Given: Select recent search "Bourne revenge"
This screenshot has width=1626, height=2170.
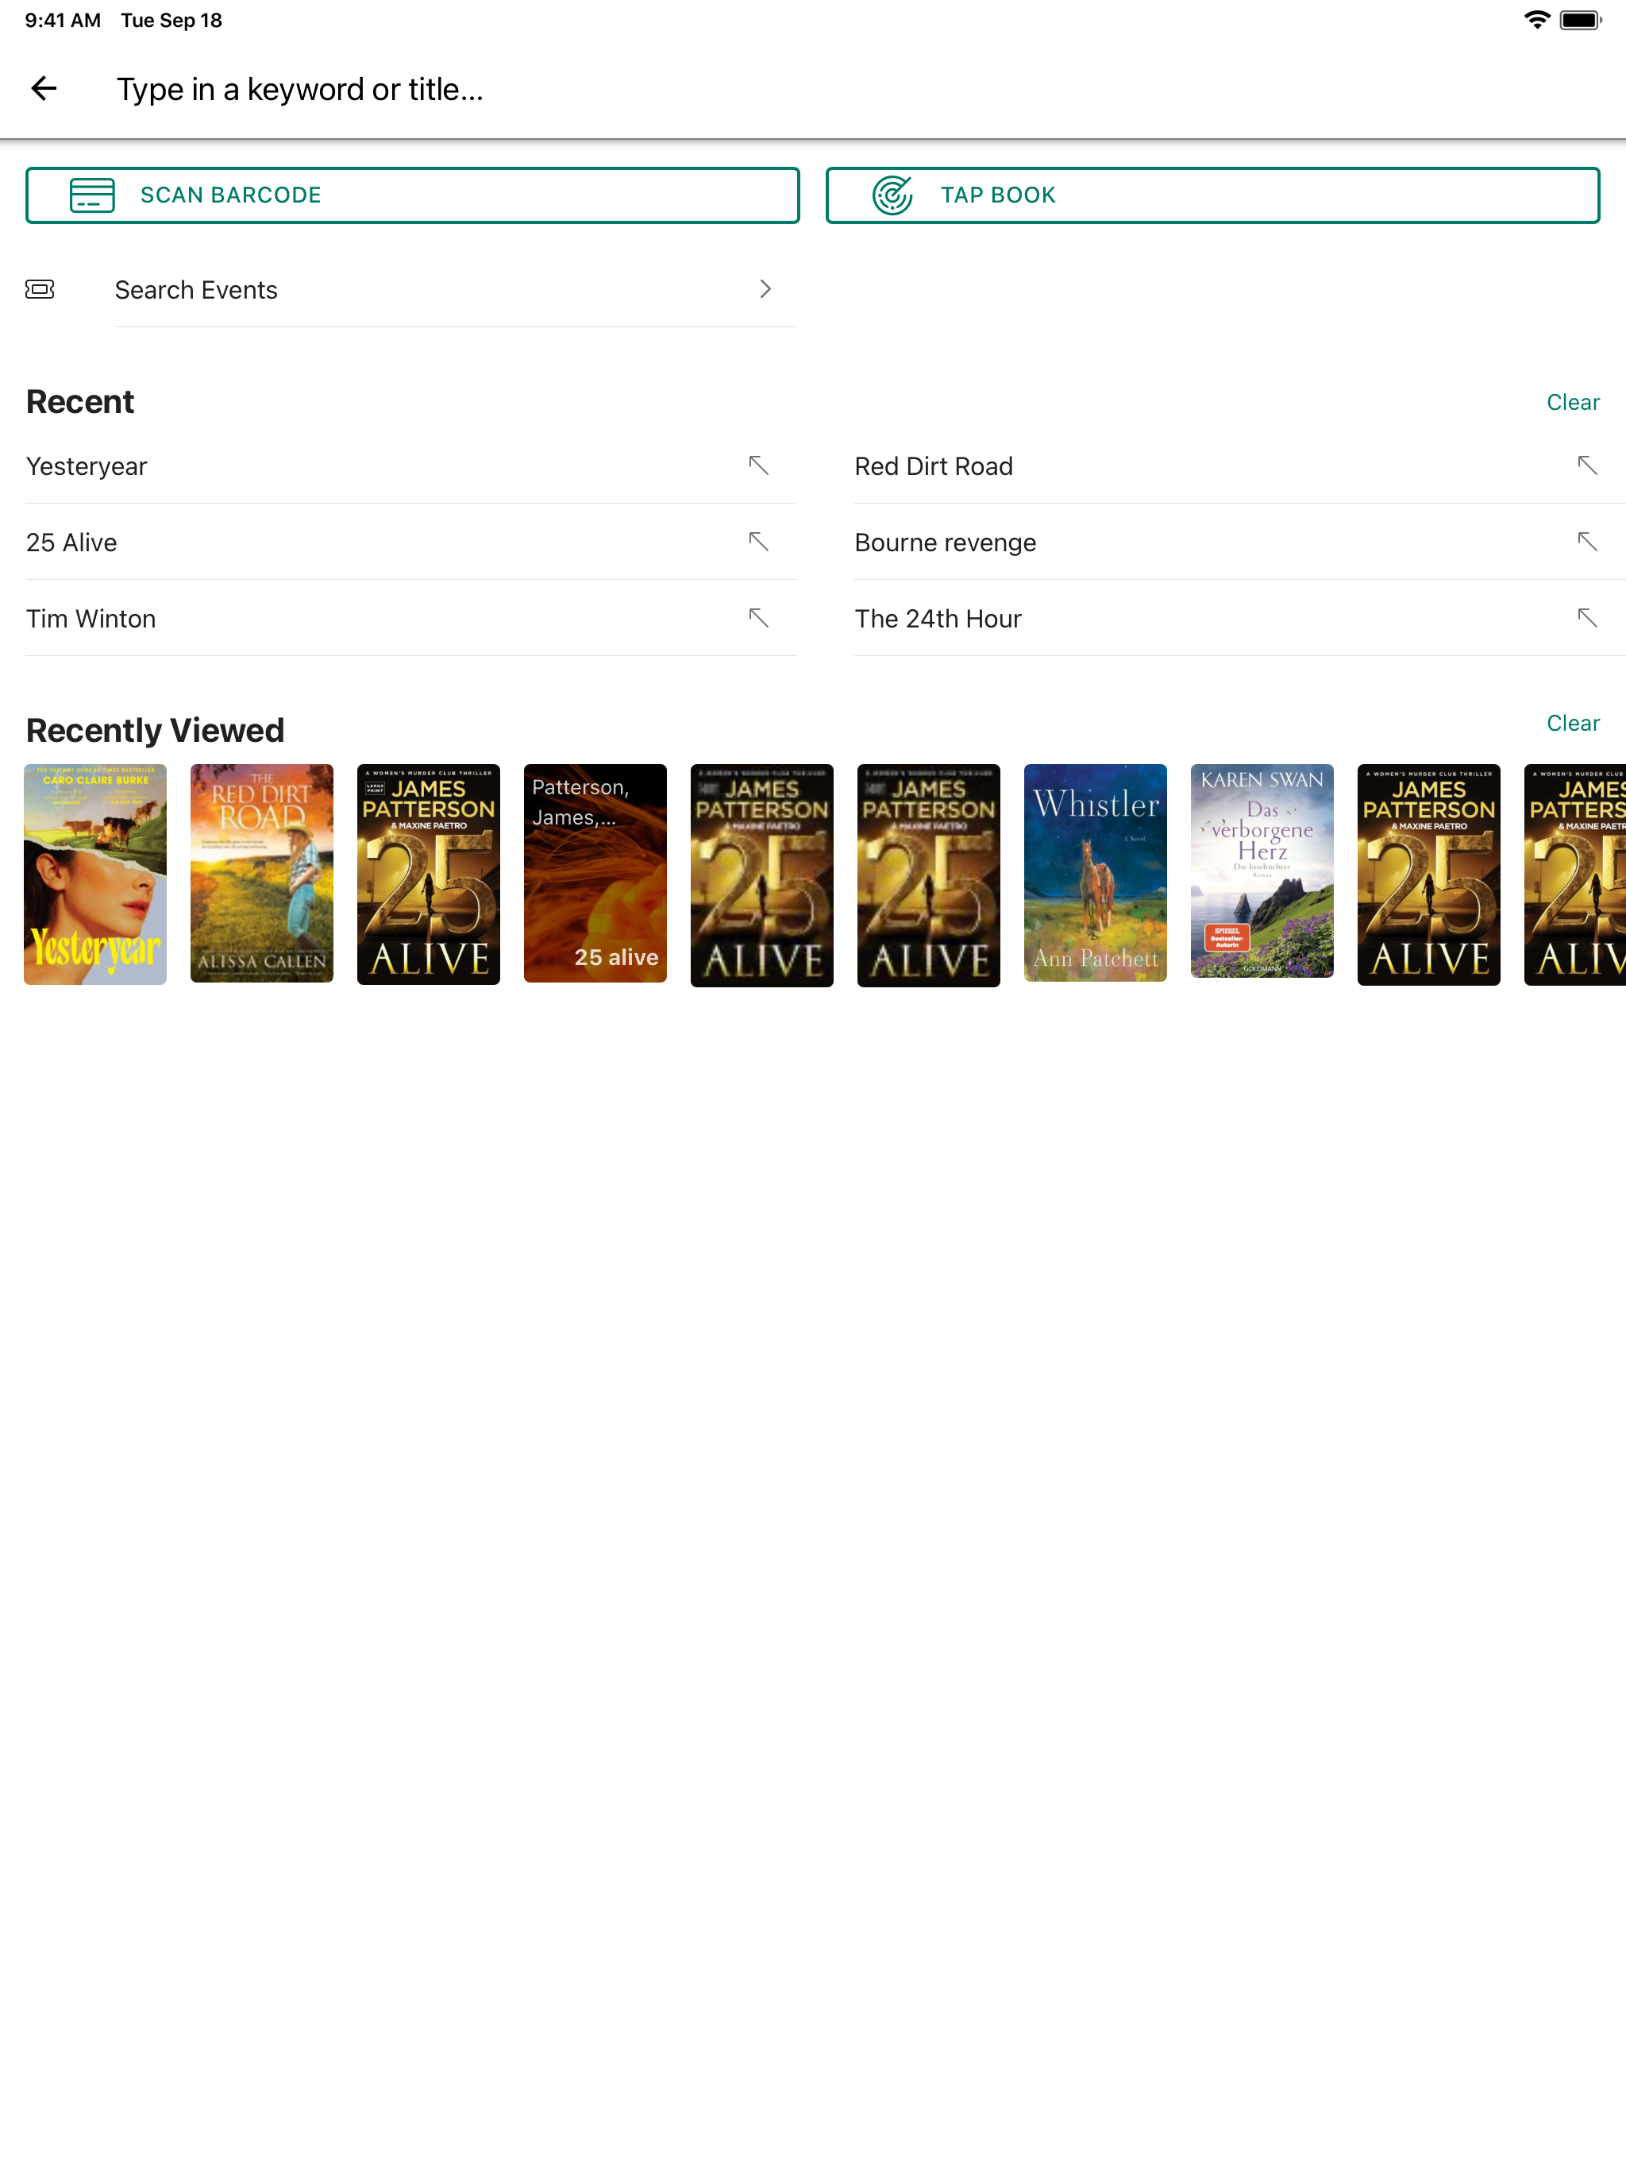Looking at the screenshot, I should pyautogui.click(x=946, y=542).
